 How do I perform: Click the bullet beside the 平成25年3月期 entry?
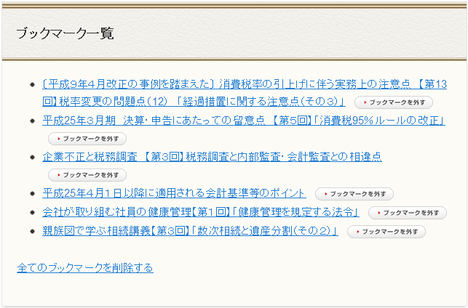click(x=32, y=121)
